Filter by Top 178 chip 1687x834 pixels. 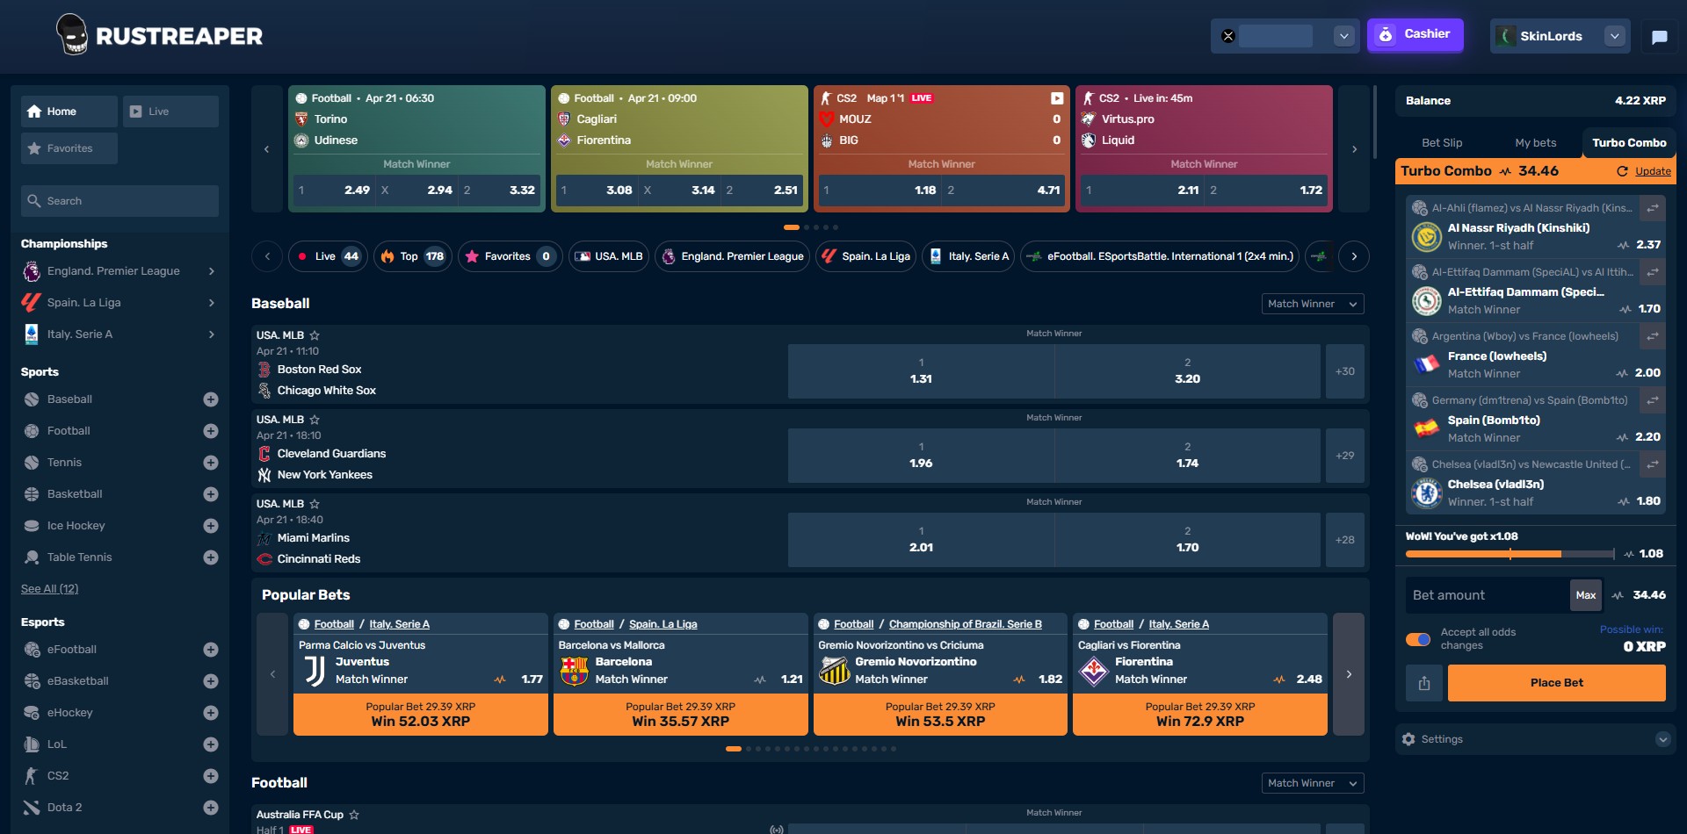pyautogui.click(x=412, y=256)
